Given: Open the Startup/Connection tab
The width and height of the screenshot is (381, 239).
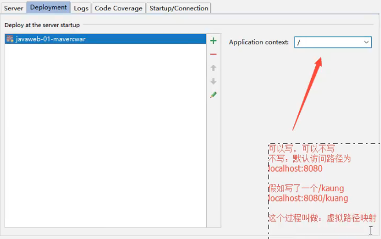Looking at the screenshot, I should point(178,8).
